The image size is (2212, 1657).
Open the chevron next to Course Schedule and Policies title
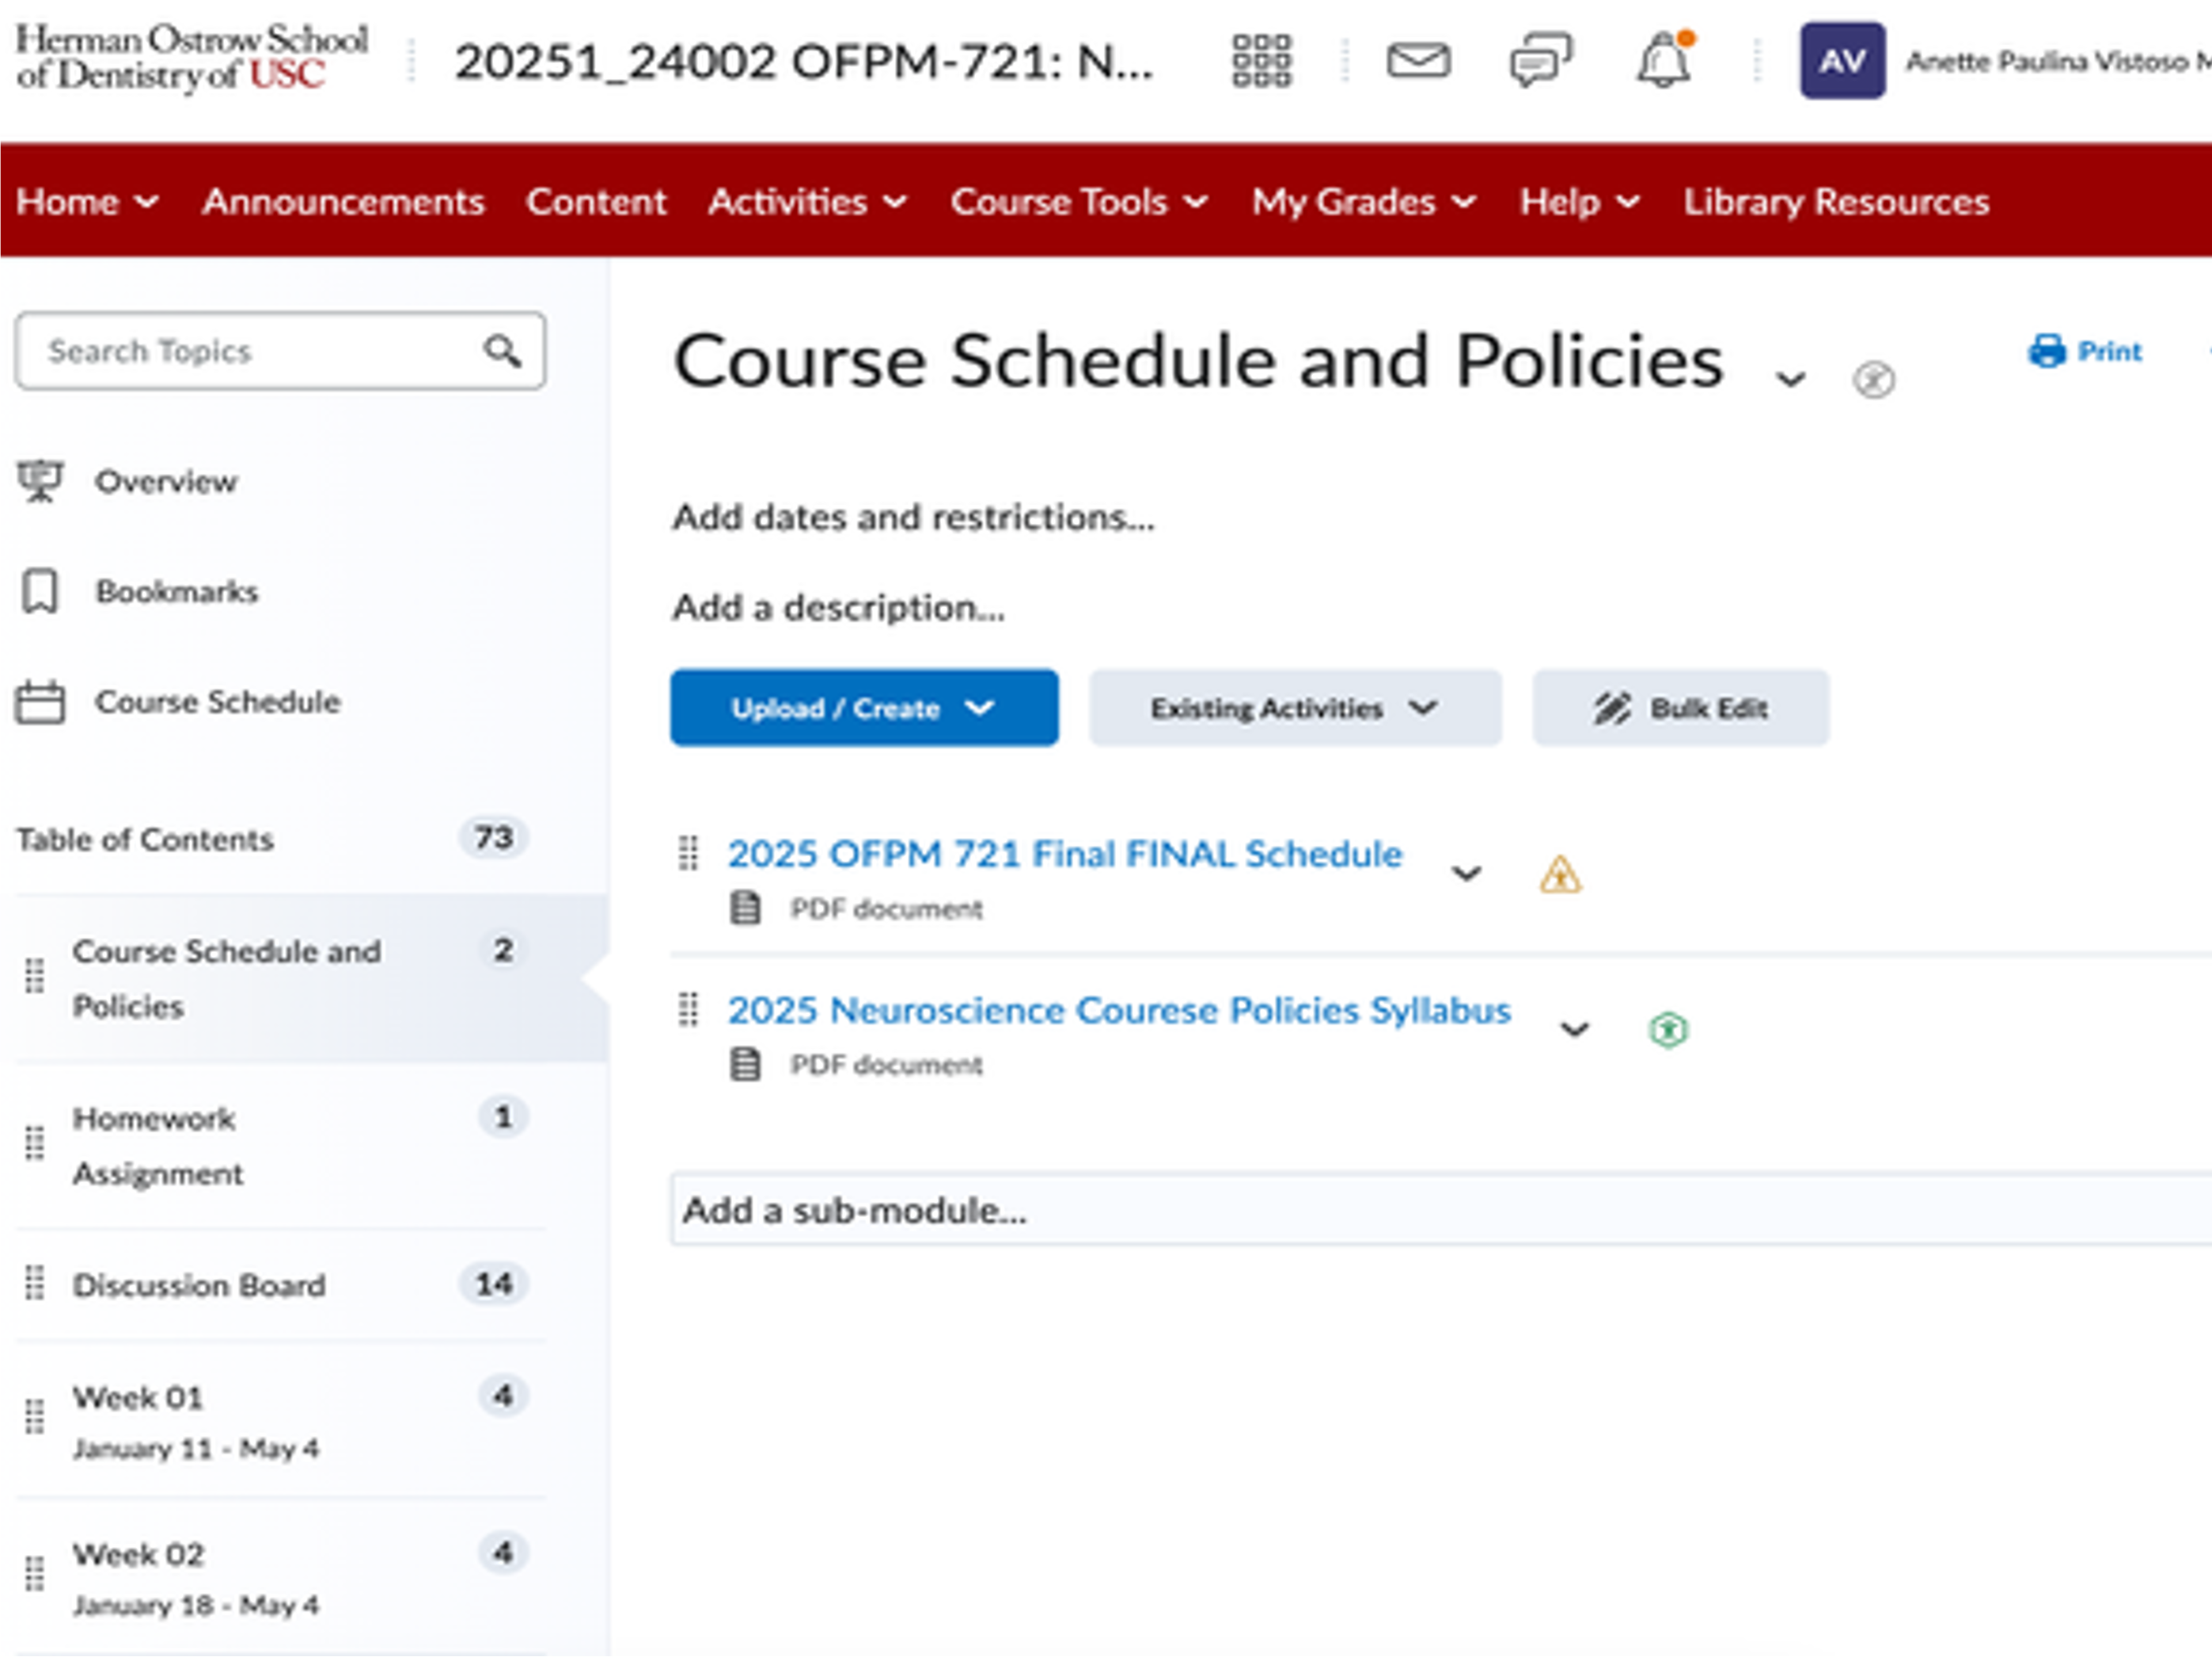click(x=1790, y=379)
